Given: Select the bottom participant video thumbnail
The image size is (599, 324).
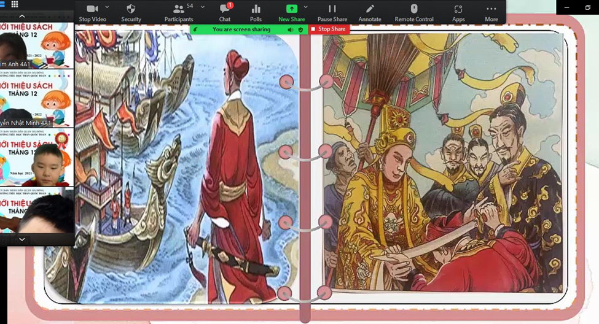Looking at the screenshot, I should coord(37,210).
